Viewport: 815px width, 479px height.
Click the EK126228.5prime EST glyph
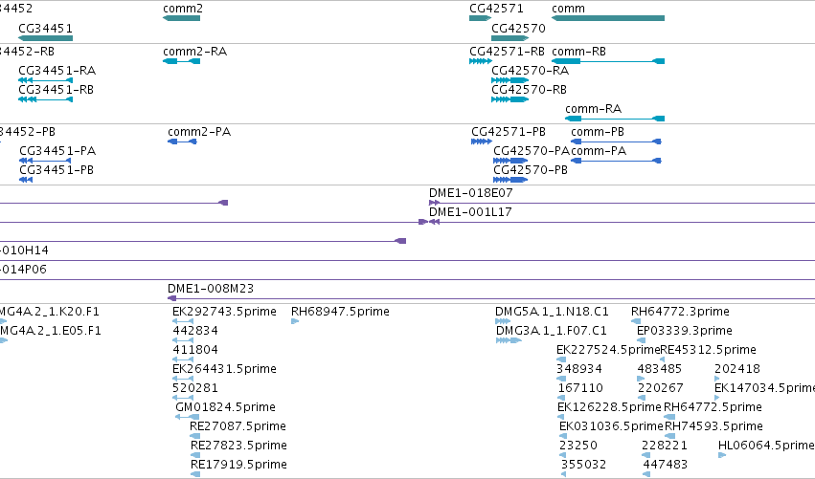tap(561, 417)
